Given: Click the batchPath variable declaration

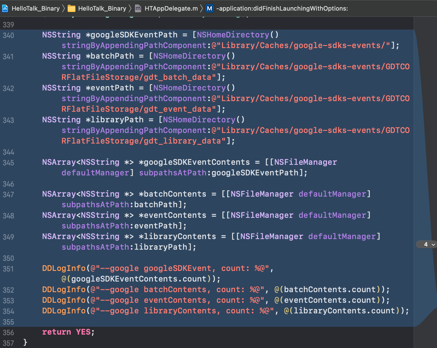Looking at the screenshot, I should tap(112, 56).
